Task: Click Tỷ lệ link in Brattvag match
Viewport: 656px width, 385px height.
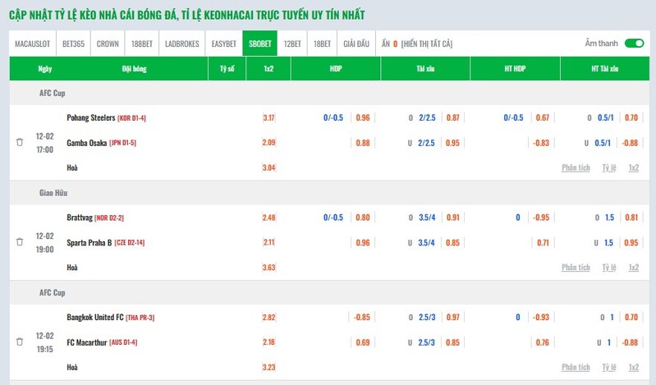Action: click(x=608, y=268)
